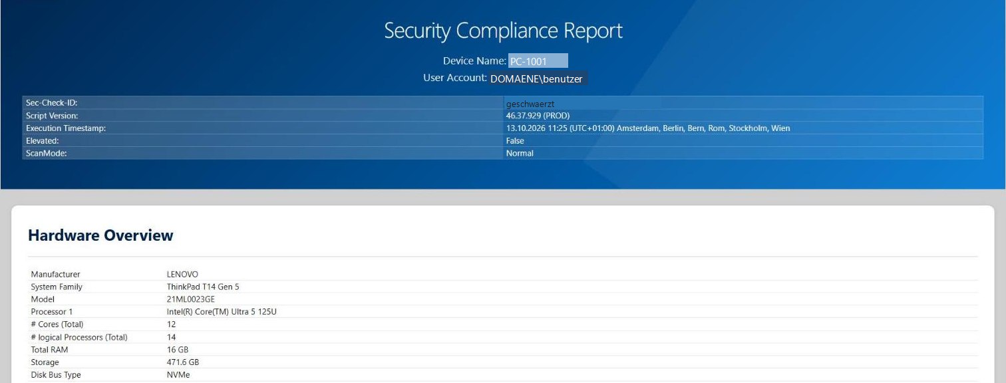1006x383 pixels.
Task: Click the Elevated row label
Action: tap(43, 141)
